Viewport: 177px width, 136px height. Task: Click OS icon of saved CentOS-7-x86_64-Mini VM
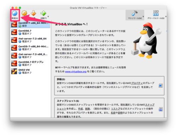[x=14, y=25]
